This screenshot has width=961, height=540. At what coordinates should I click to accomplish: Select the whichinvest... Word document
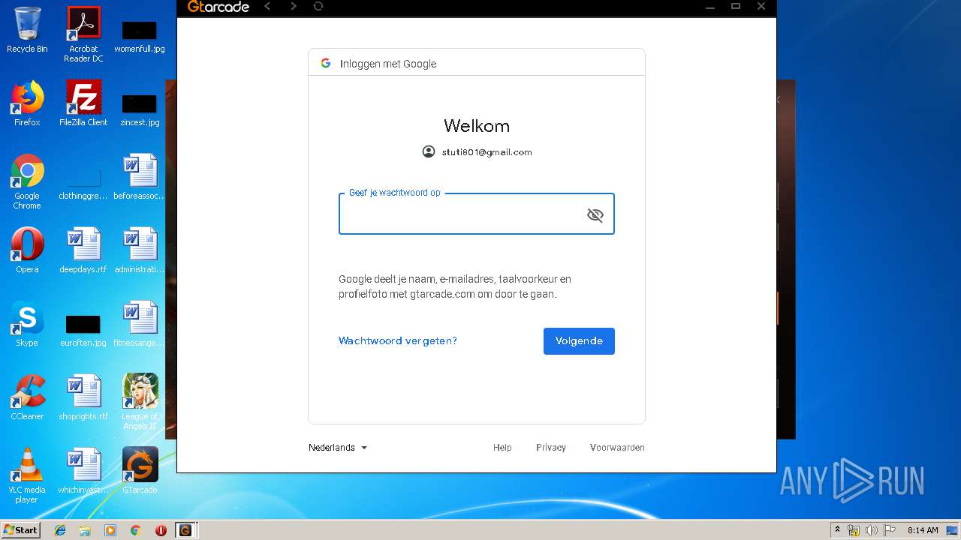[x=83, y=471]
